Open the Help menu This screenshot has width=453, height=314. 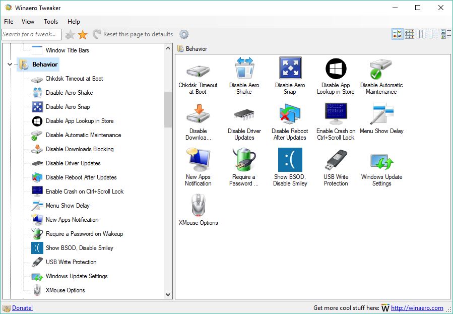[74, 22]
